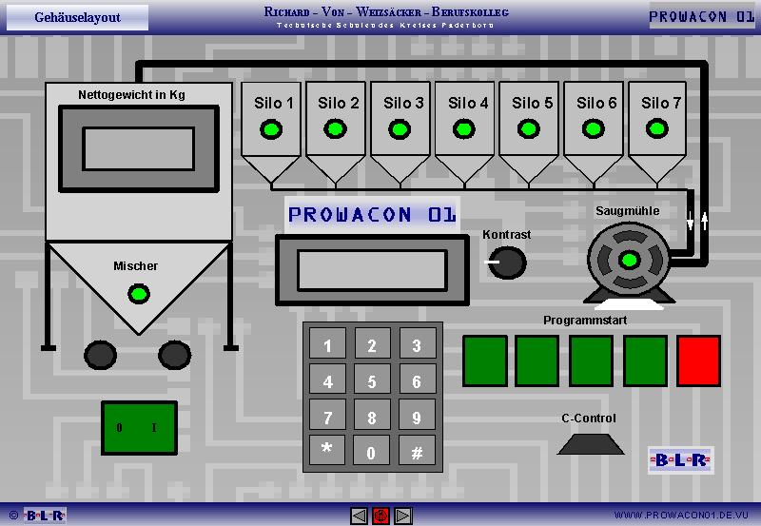Click the left black mixer outlet wheel
The width and height of the screenshot is (761, 526).
100,355
